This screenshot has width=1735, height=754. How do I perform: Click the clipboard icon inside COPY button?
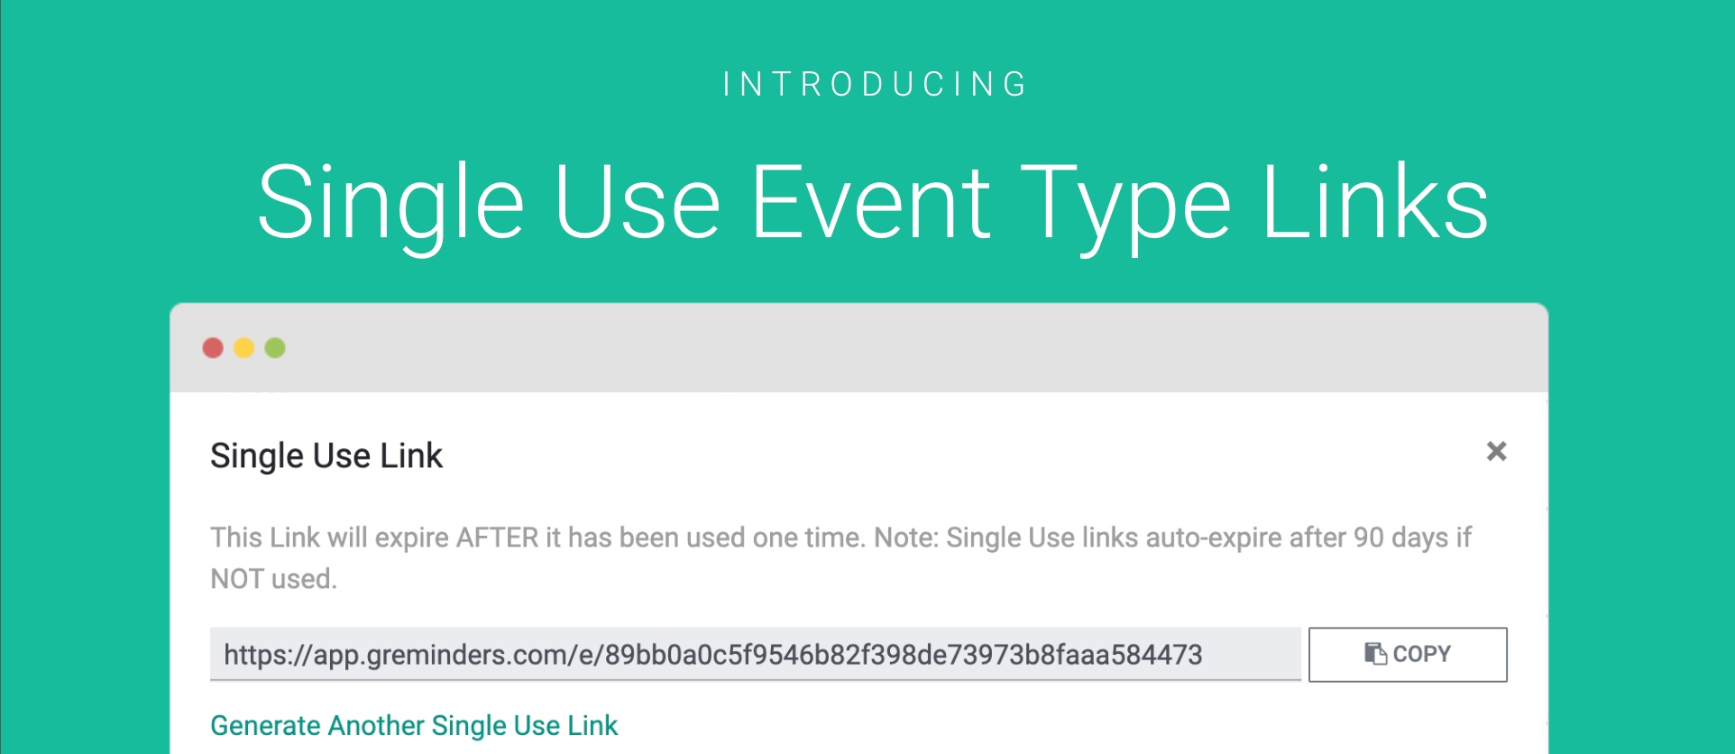point(1375,654)
